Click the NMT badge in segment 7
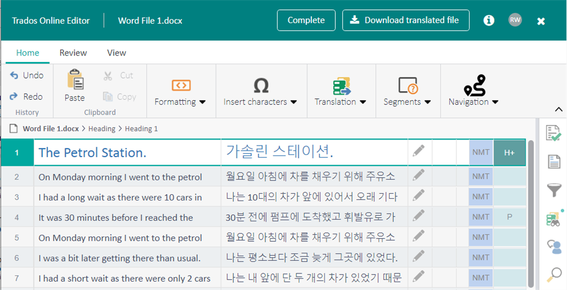Screen dimensions: 567x290 480,278
